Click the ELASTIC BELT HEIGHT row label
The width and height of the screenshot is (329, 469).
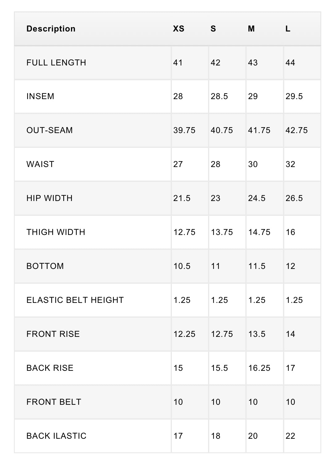point(75,300)
